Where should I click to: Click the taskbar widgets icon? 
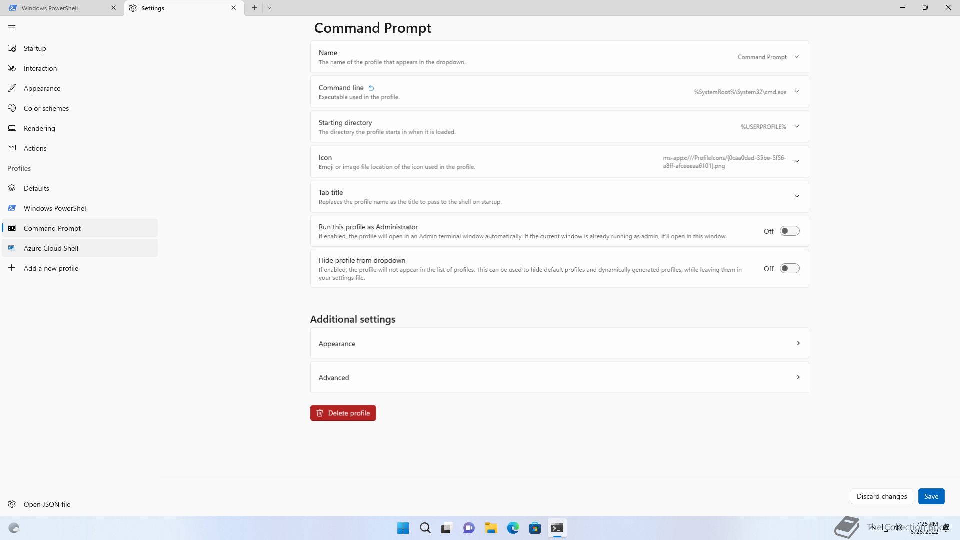[x=14, y=528]
